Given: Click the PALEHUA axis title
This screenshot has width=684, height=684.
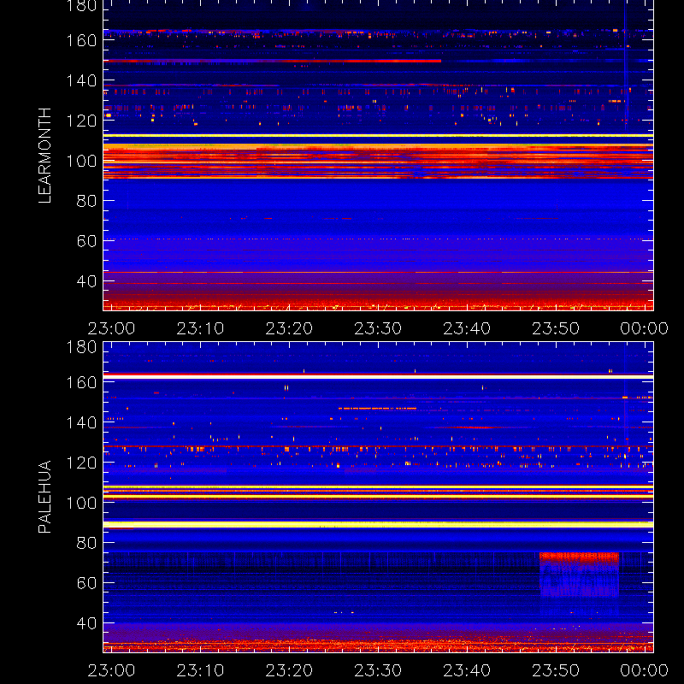Looking at the screenshot, I should pos(45,497).
